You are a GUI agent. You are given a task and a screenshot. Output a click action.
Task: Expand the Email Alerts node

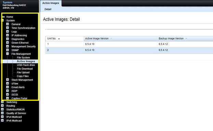click(8, 87)
